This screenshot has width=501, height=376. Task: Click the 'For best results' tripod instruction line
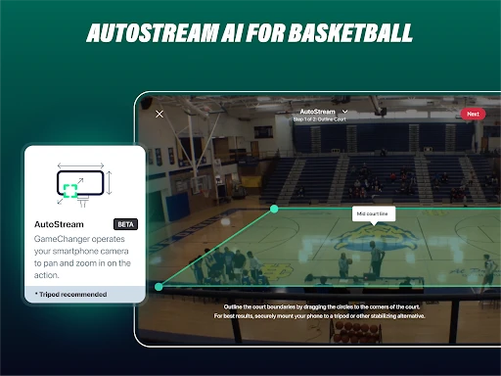[319, 316]
